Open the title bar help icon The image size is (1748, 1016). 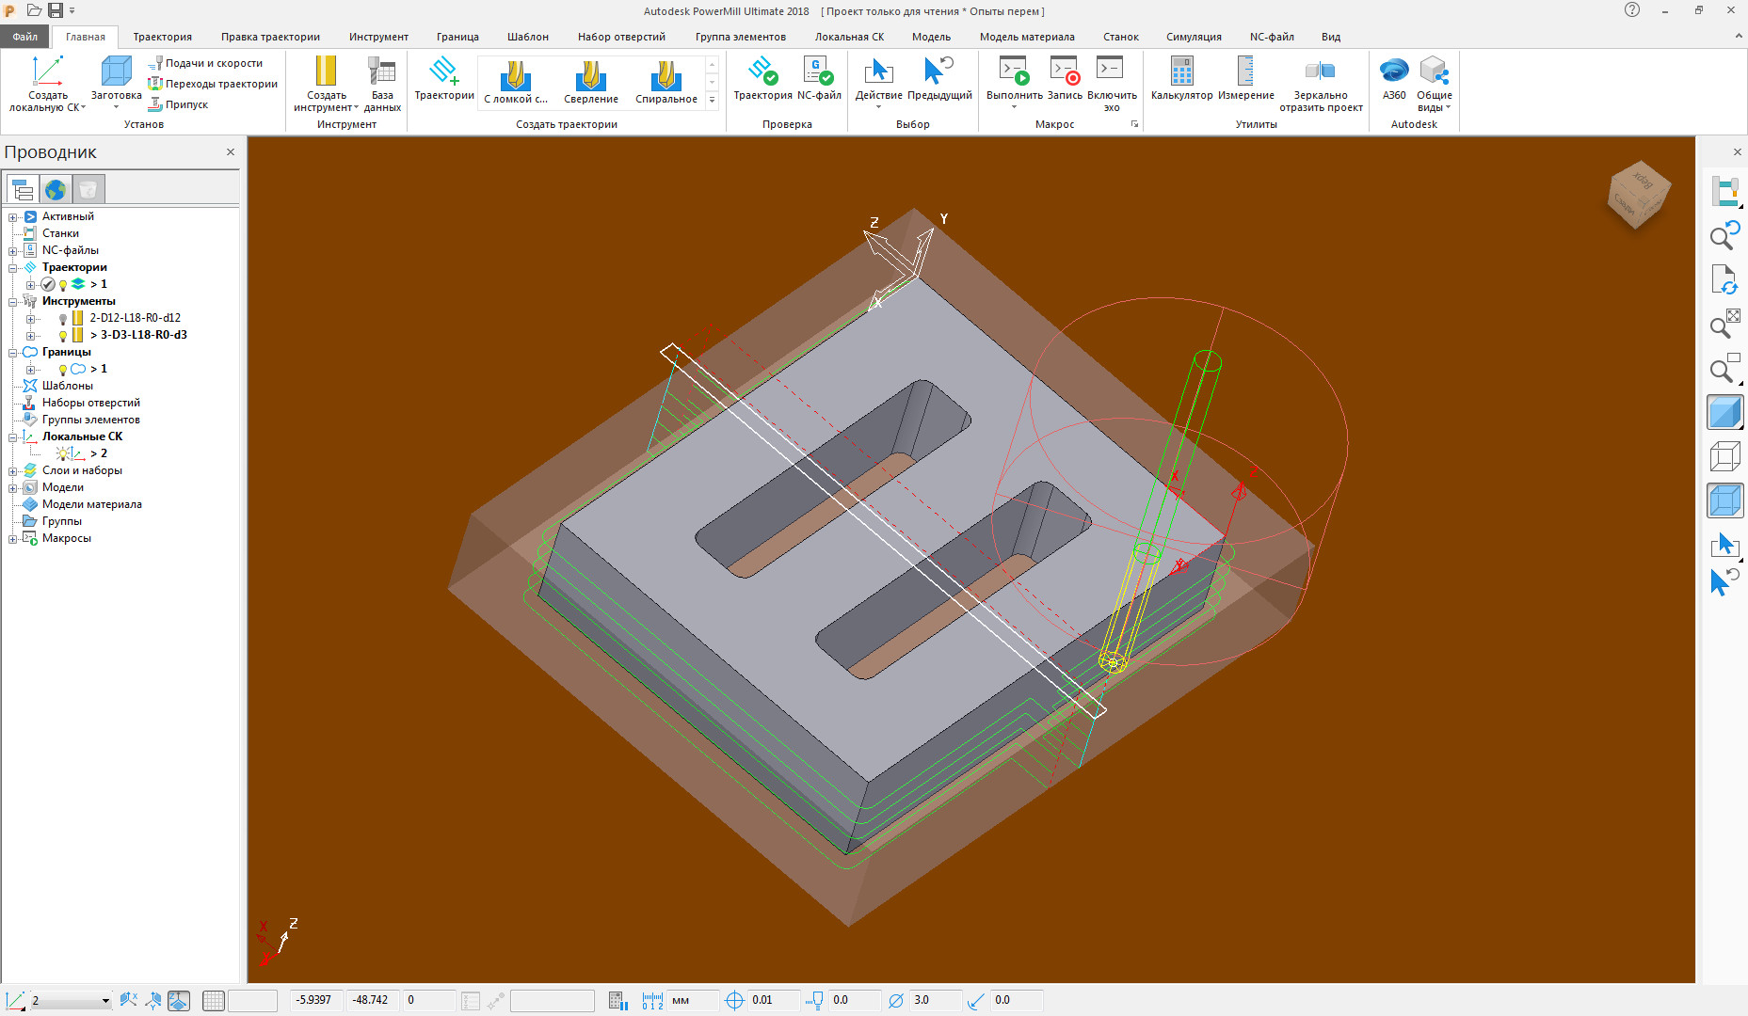1631,10
